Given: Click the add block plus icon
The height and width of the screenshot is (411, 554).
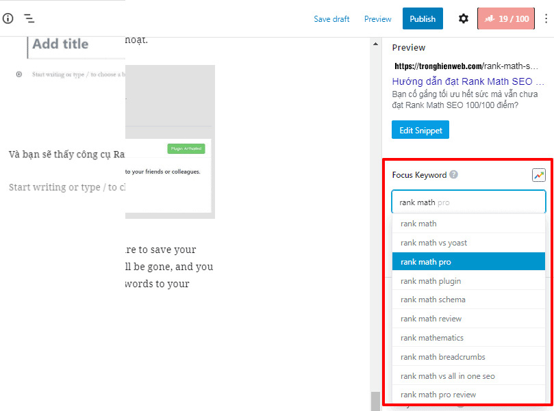Looking at the screenshot, I should coord(19,75).
